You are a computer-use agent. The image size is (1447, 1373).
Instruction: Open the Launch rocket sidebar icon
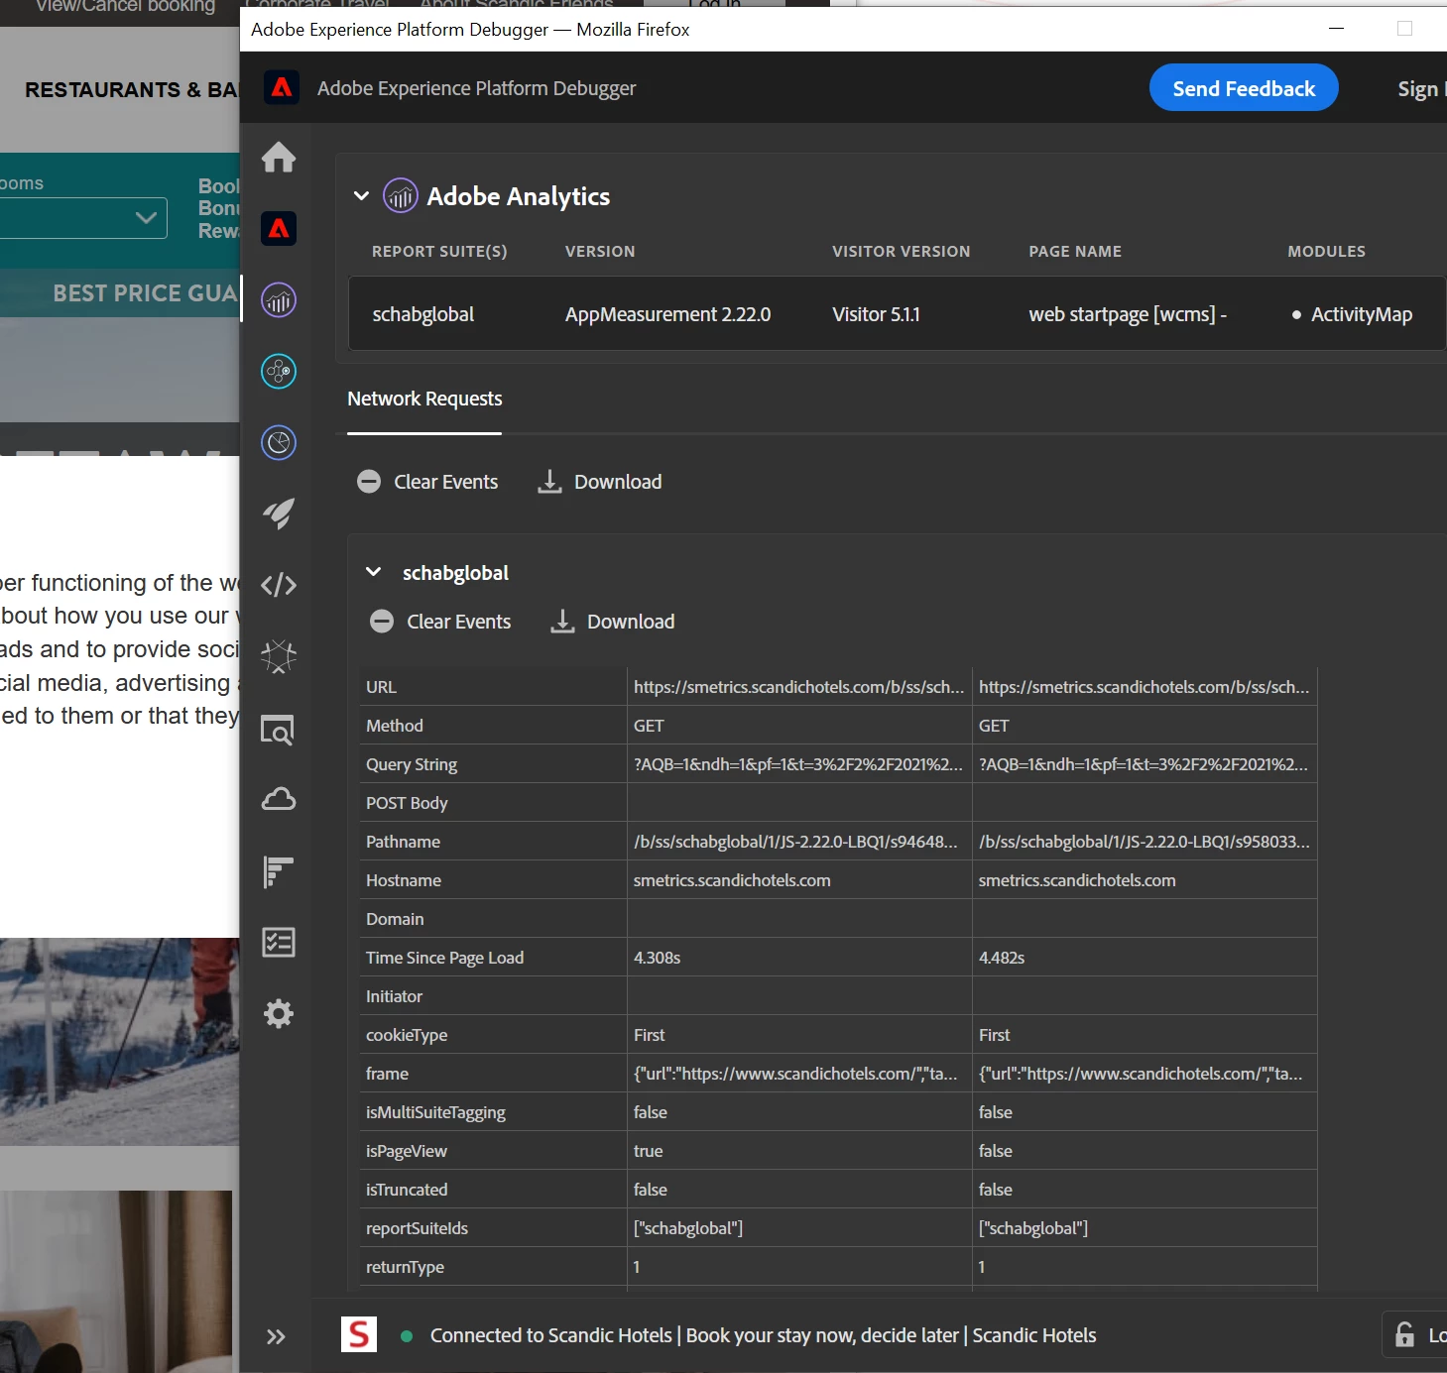279,514
